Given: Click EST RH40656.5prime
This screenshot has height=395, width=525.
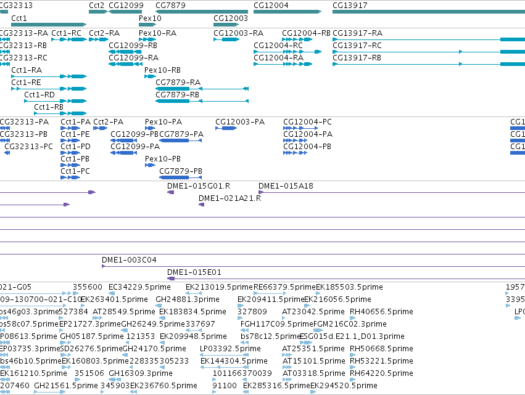Looking at the screenshot, I should point(352,318).
